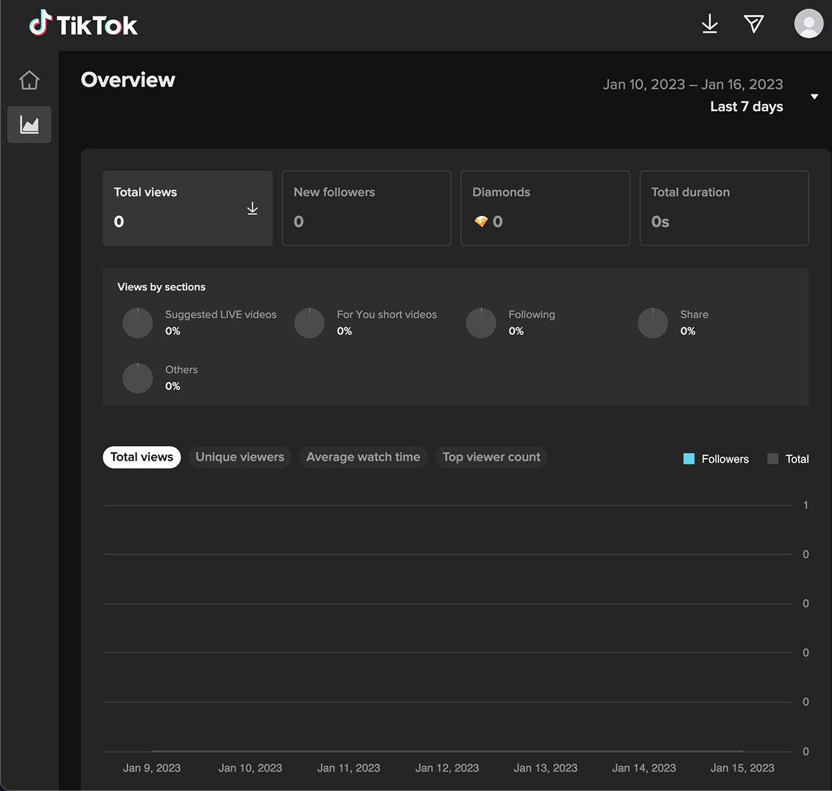Click the Share pie chart

(652, 323)
